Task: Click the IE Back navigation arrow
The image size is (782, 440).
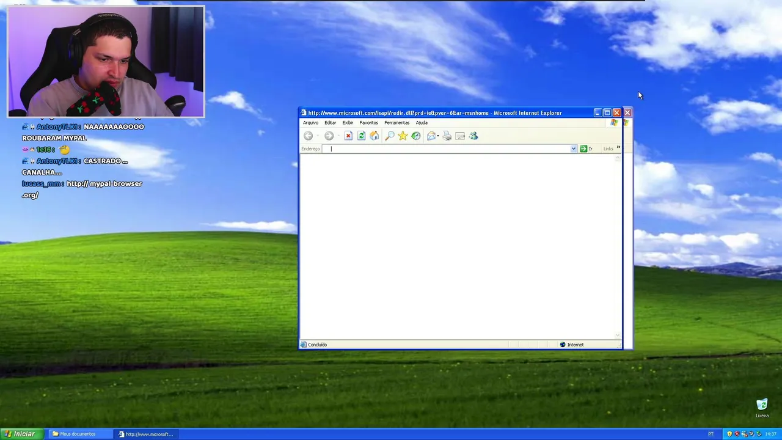Action: tap(308, 136)
